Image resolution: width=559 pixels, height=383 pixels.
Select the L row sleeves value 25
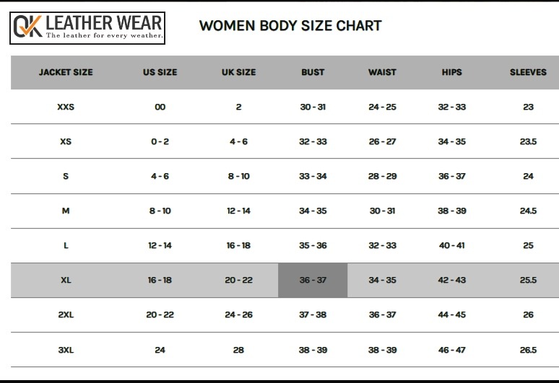point(528,245)
